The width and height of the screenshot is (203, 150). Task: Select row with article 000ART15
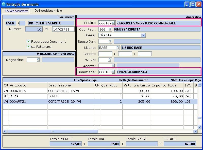click(100, 91)
